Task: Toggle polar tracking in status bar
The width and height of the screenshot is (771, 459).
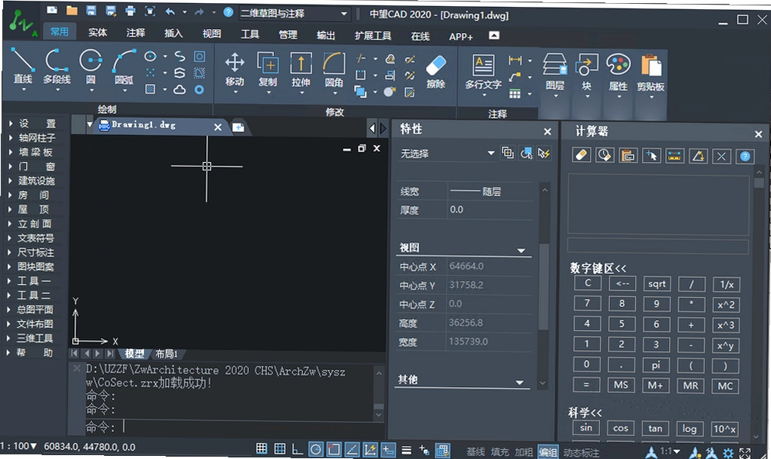Action: [x=315, y=449]
